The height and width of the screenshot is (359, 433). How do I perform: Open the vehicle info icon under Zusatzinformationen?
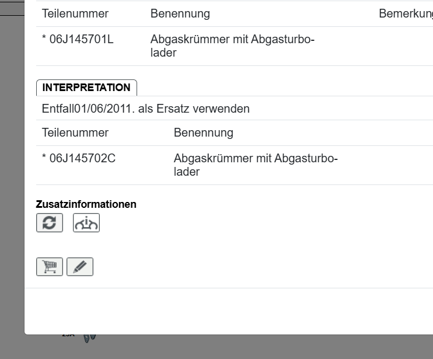point(86,223)
